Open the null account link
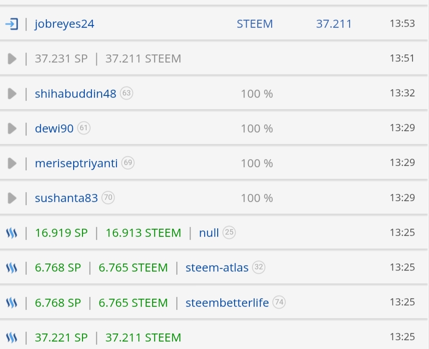Viewport: 429px width, 349px height. tap(209, 233)
